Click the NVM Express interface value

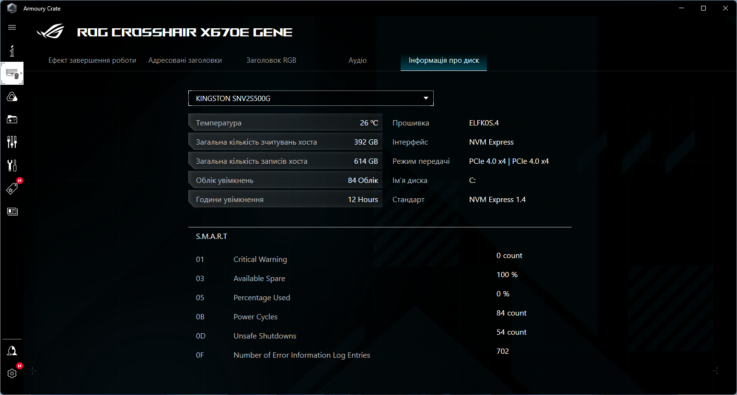pyautogui.click(x=491, y=142)
